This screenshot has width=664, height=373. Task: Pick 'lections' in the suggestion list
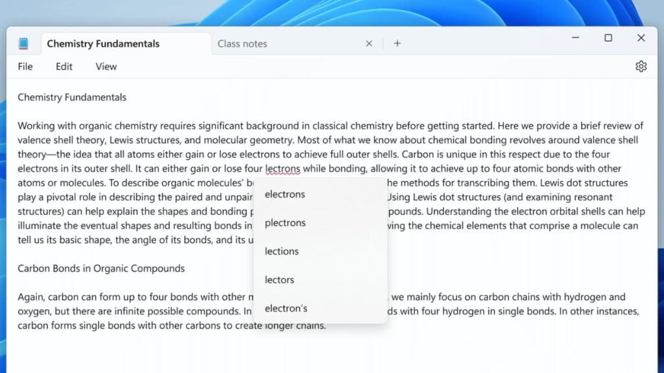click(281, 251)
